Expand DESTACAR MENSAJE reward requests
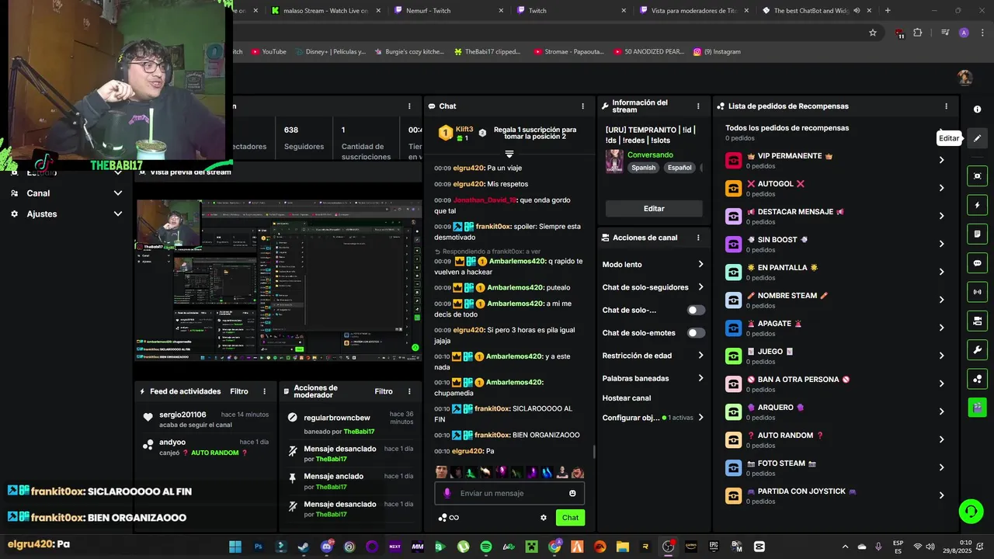 pos(941,216)
